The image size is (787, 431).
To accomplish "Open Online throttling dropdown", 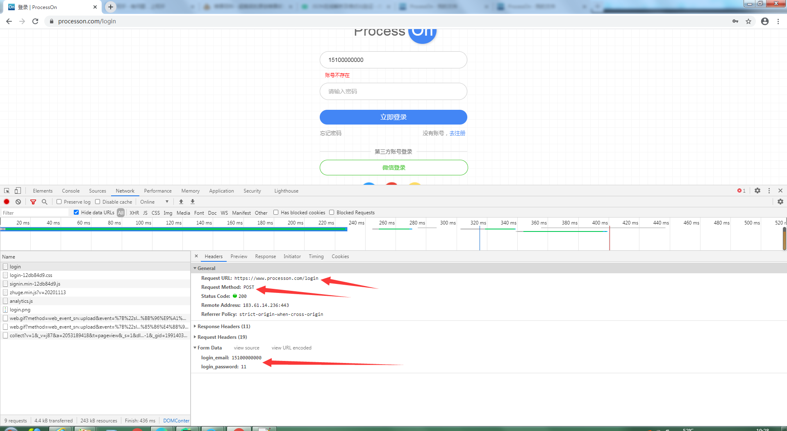I will 154,202.
